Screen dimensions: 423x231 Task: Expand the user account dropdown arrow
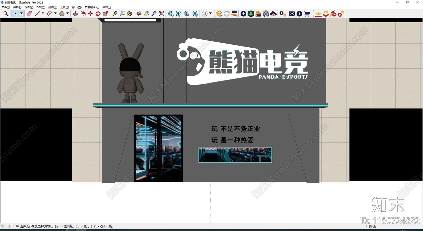pos(210,13)
